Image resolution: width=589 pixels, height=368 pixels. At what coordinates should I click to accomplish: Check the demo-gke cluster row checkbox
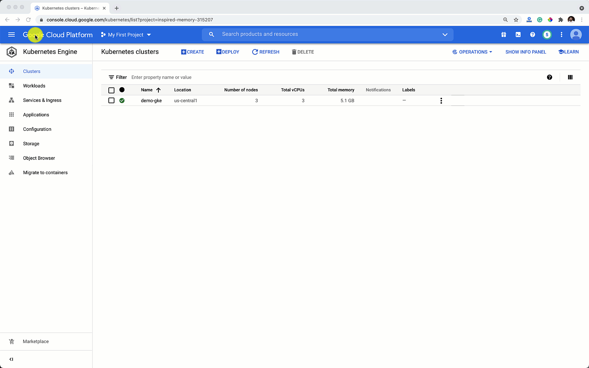(x=111, y=101)
